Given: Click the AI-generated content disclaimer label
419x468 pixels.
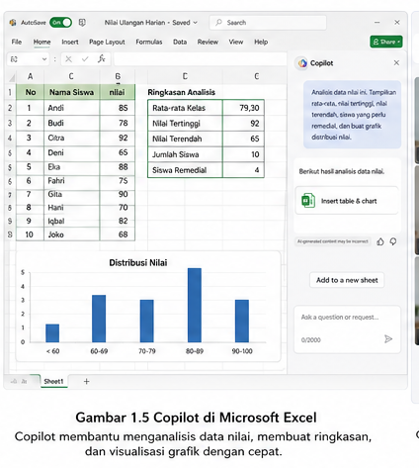Looking at the screenshot, I should pos(333,241).
